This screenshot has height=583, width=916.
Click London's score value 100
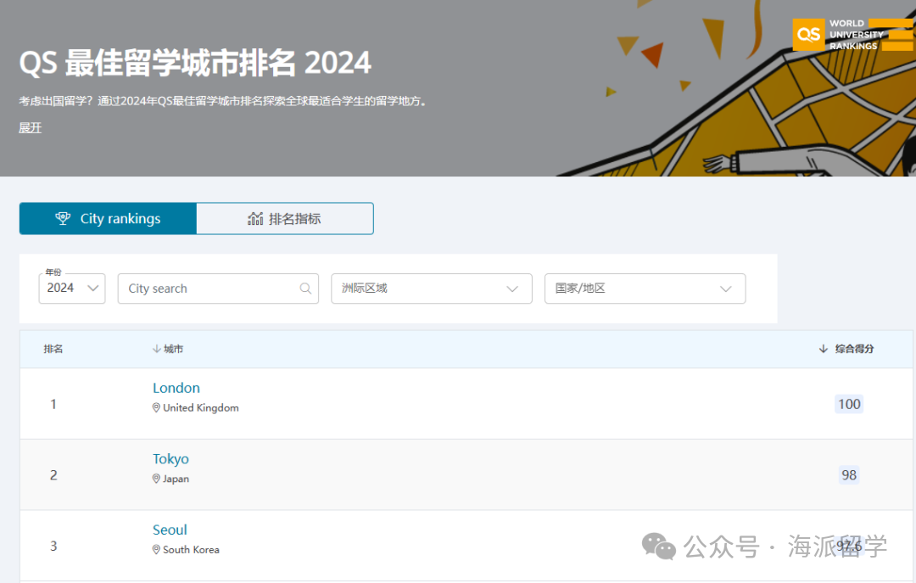[849, 404]
